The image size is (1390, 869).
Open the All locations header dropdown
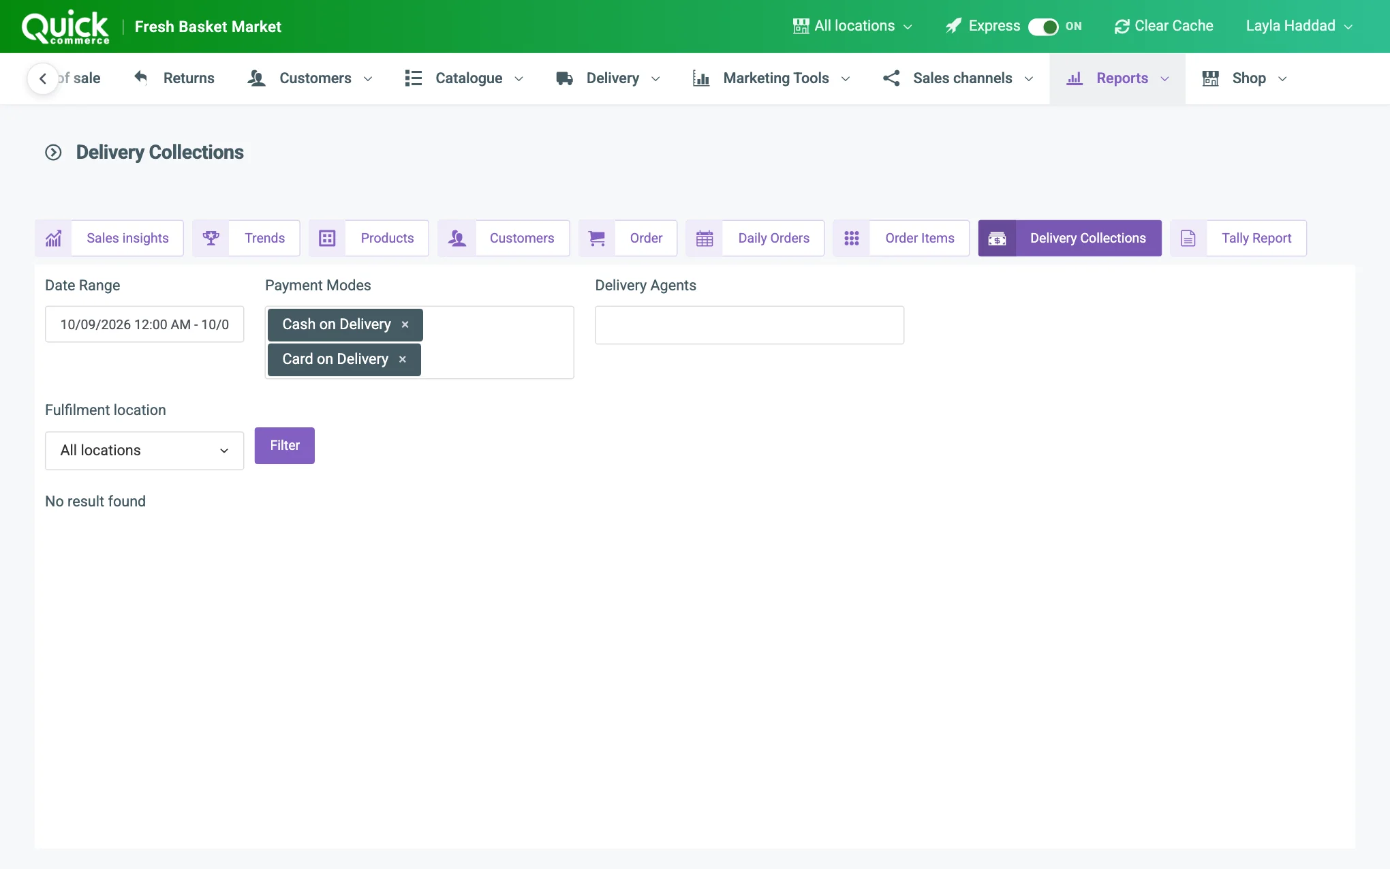pos(853,26)
